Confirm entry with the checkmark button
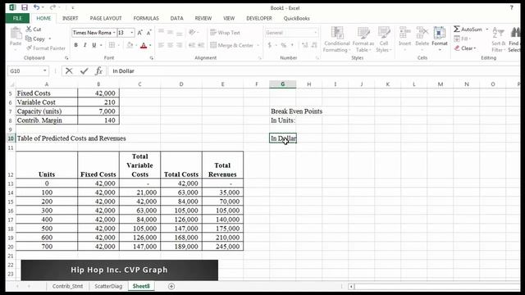 point(84,71)
